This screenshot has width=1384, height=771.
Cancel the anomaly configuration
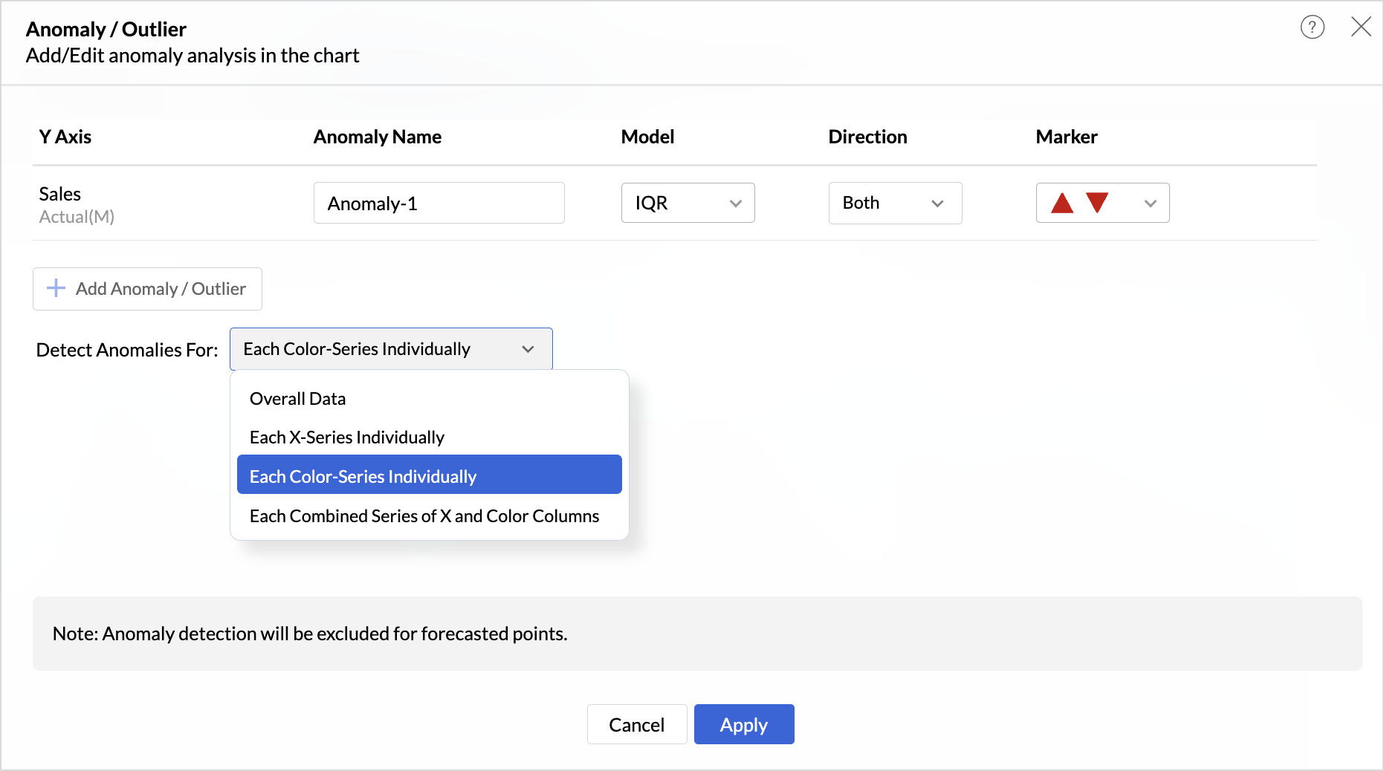click(x=636, y=724)
